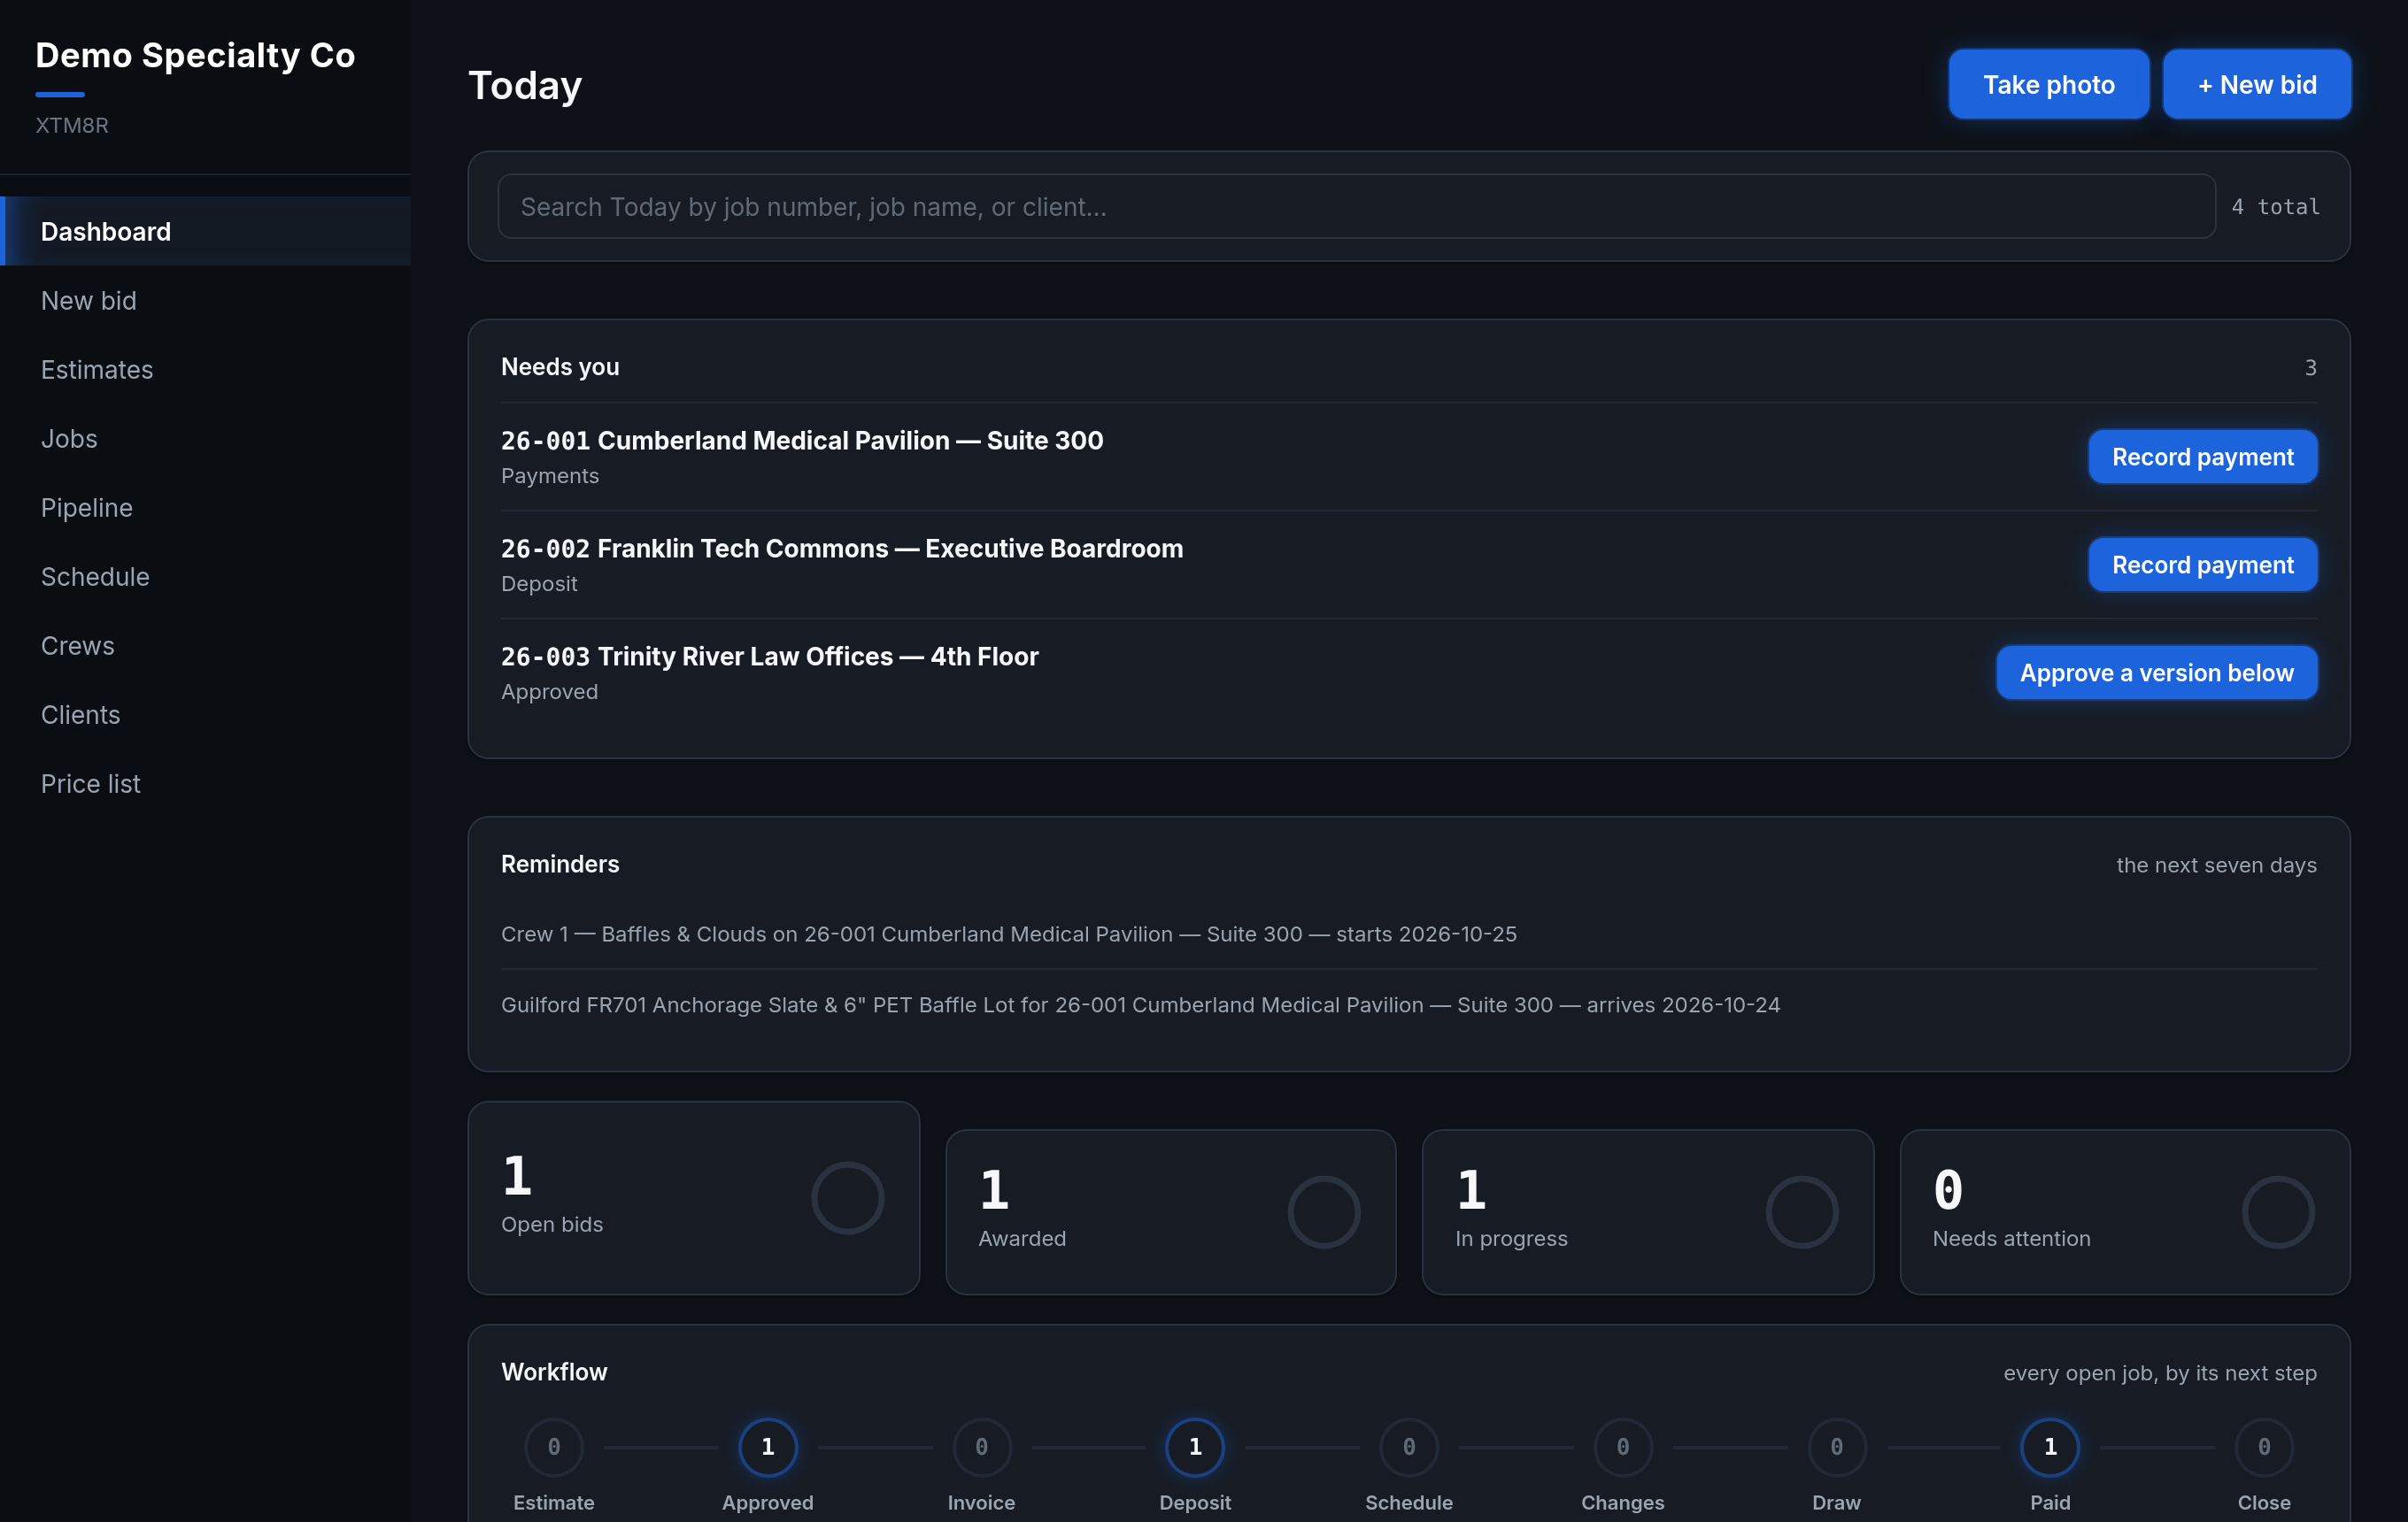Click the Open bids ring indicator
Screen dimensions: 2408x1522
click(x=847, y=1197)
